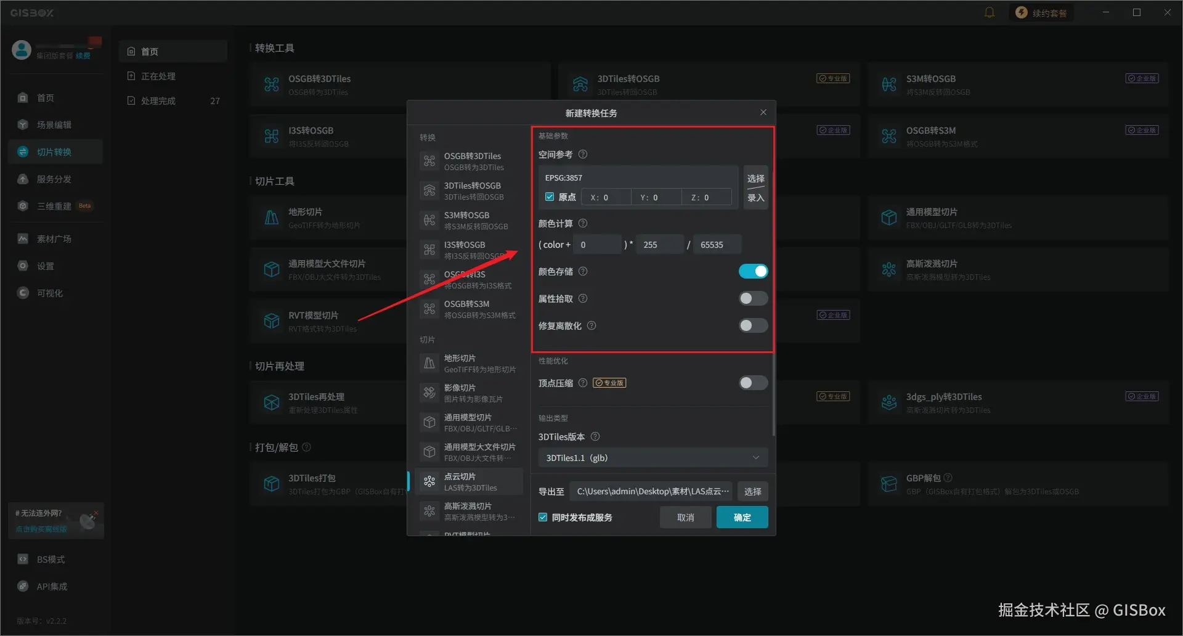Image resolution: width=1183 pixels, height=636 pixels.
Task: Select 高斯泼溅切片 icon in dialog list
Action: tap(429, 511)
